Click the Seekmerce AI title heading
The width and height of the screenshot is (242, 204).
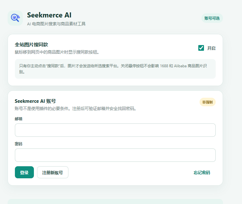click(x=49, y=15)
